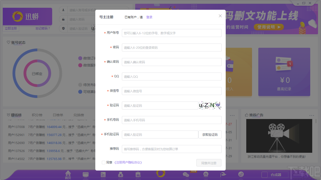Click the 最高纪录 card

click(284, 72)
